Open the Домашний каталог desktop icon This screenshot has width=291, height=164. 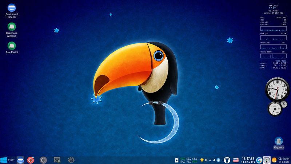tap(12, 11)
